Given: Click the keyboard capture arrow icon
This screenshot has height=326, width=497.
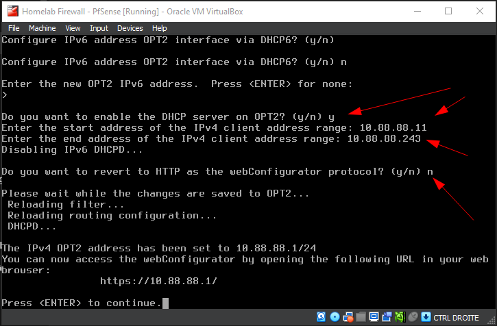Looking at the screenshot, I should coord(426,317).
